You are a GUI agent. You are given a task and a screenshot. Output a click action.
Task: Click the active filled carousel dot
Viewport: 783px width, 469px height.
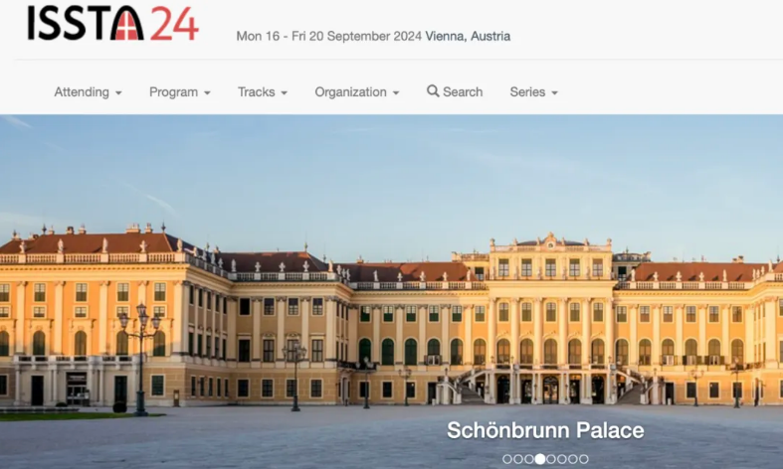(x=540, y=459)
